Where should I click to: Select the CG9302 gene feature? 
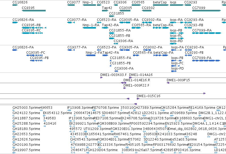coord(147,11)
